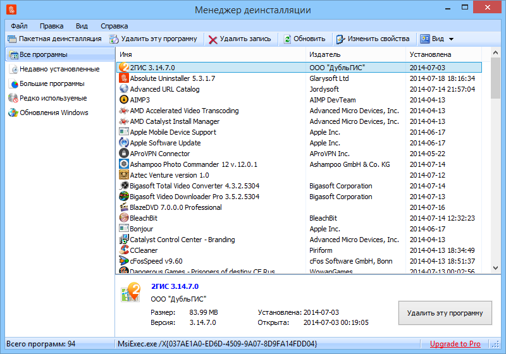Click the BleachBit program icon

point(125,218)
